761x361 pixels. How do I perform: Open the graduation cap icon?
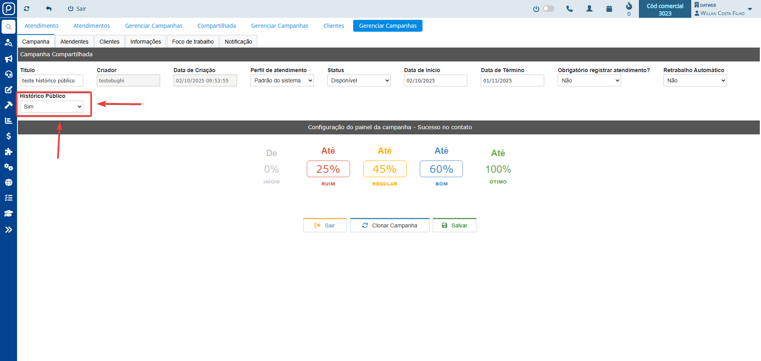tap(8, 213)
